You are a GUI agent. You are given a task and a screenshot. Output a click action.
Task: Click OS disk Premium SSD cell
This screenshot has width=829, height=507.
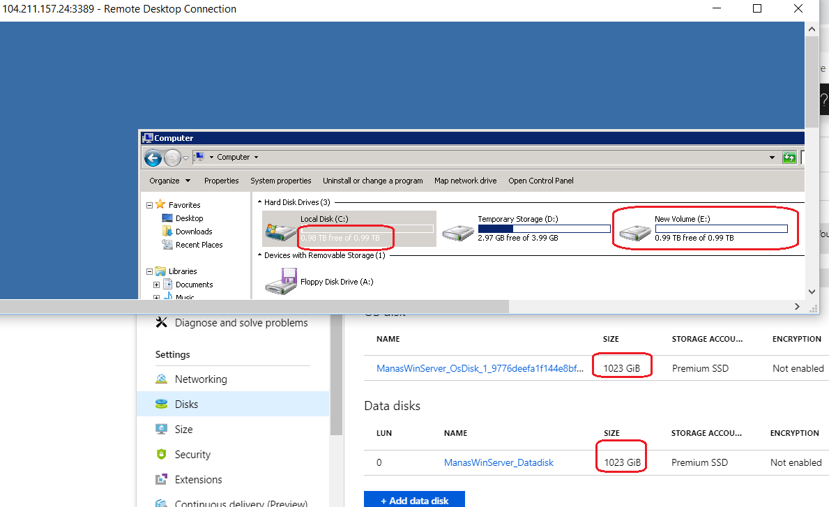[700, 368]
